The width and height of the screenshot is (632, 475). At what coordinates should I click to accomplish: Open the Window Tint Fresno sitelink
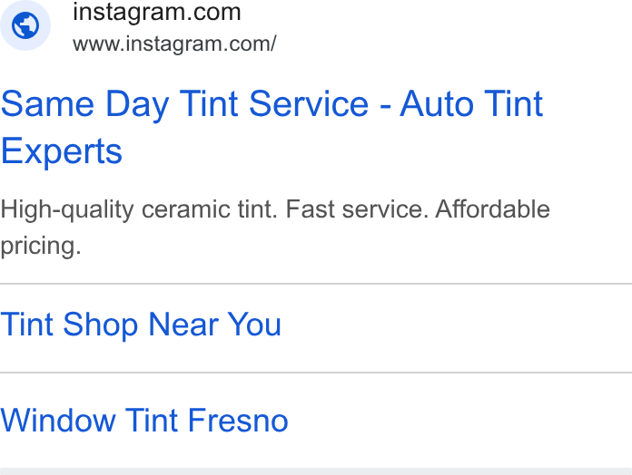[x=144, y=421]
